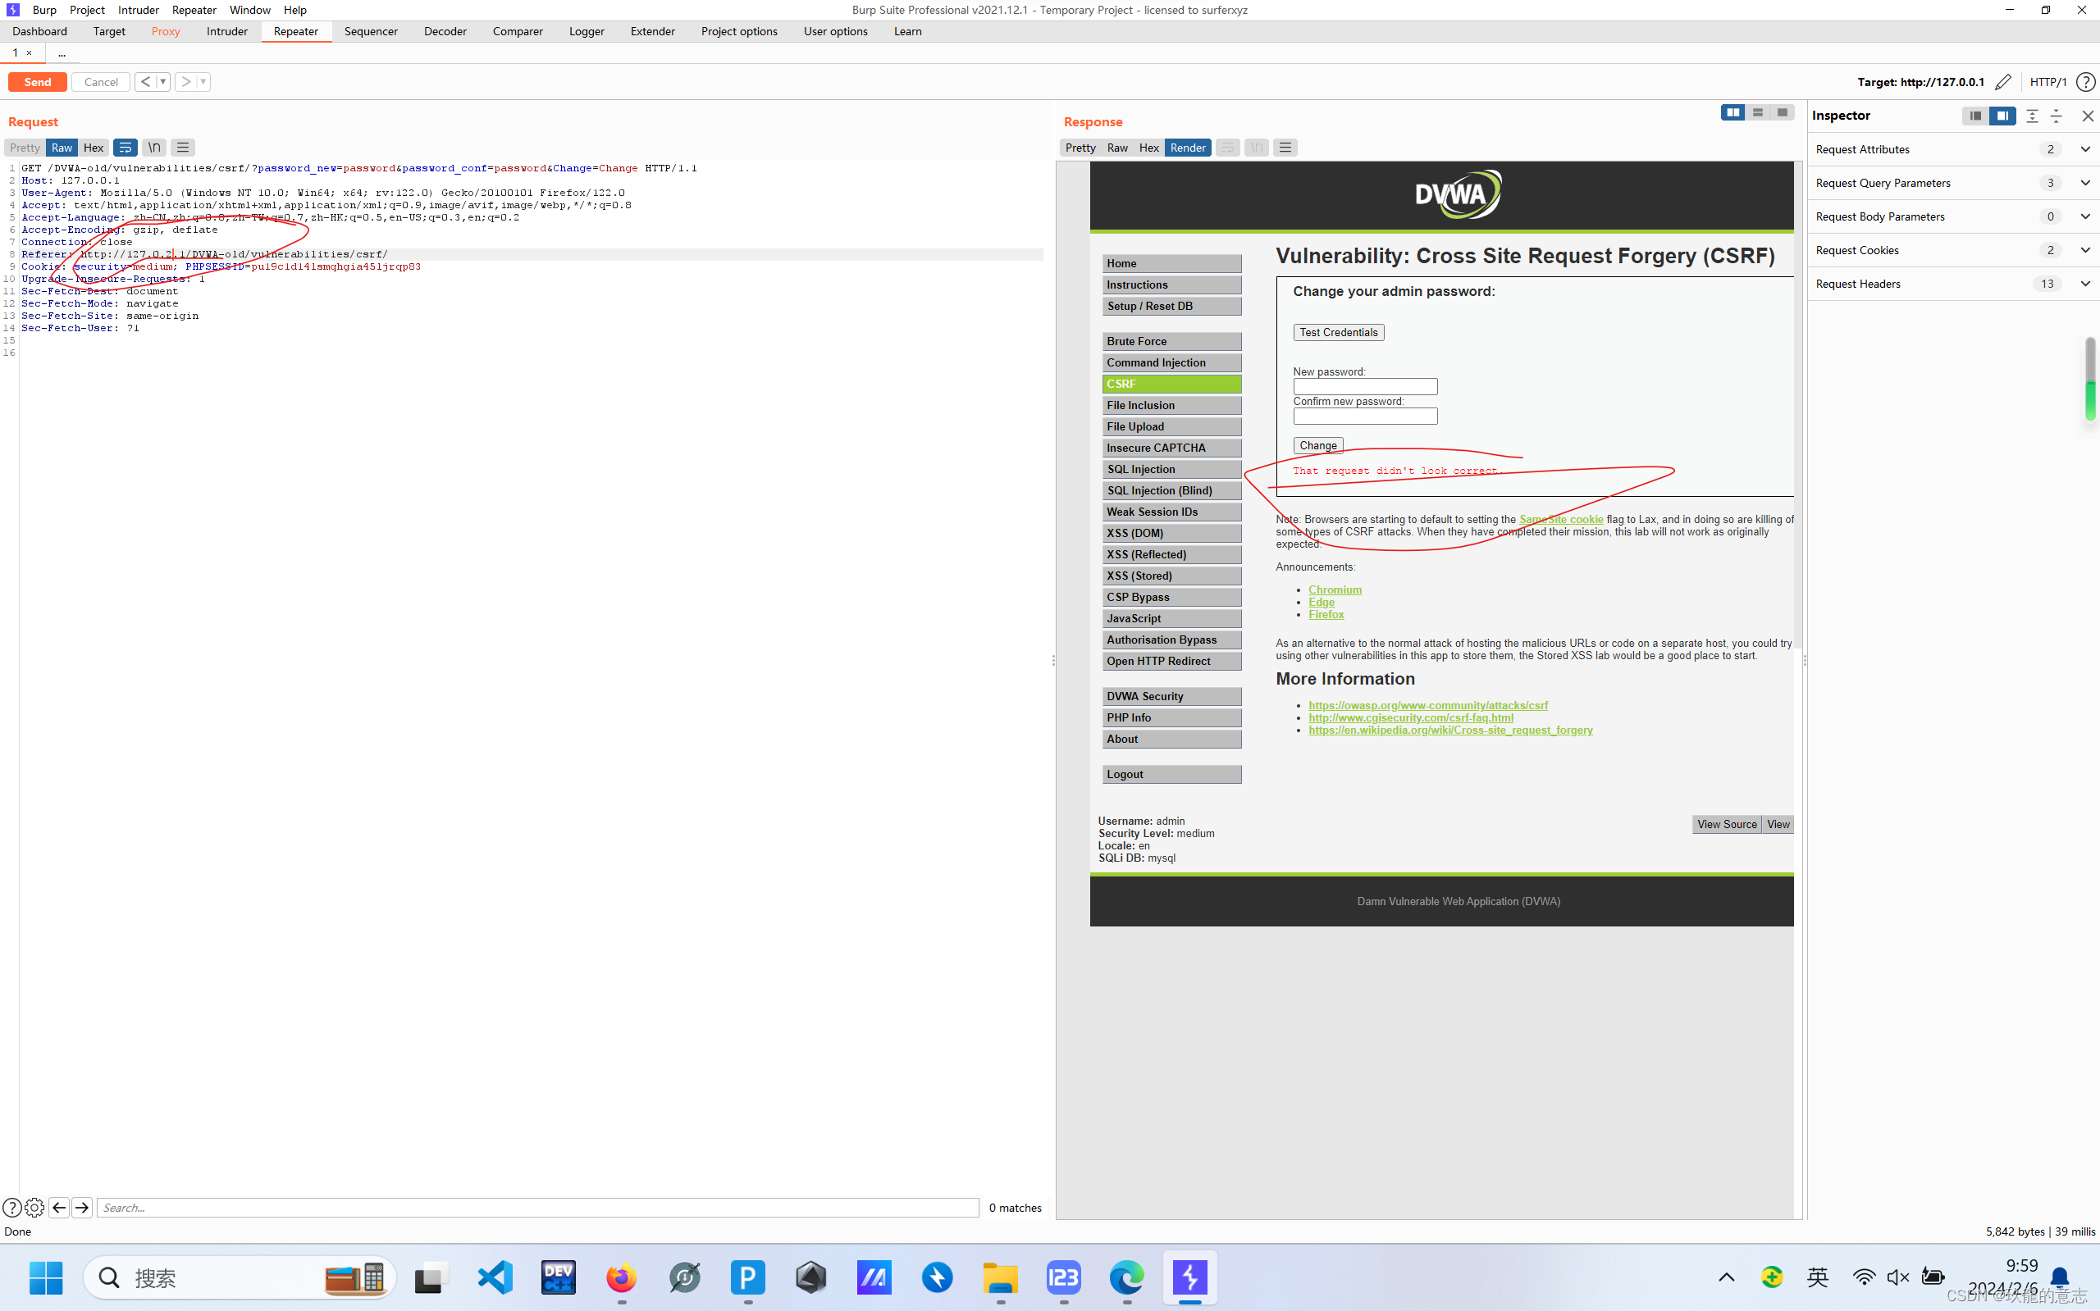2100x1311 pixels.
Task: Close Repeater tab 1
Action: coord(29,53)
